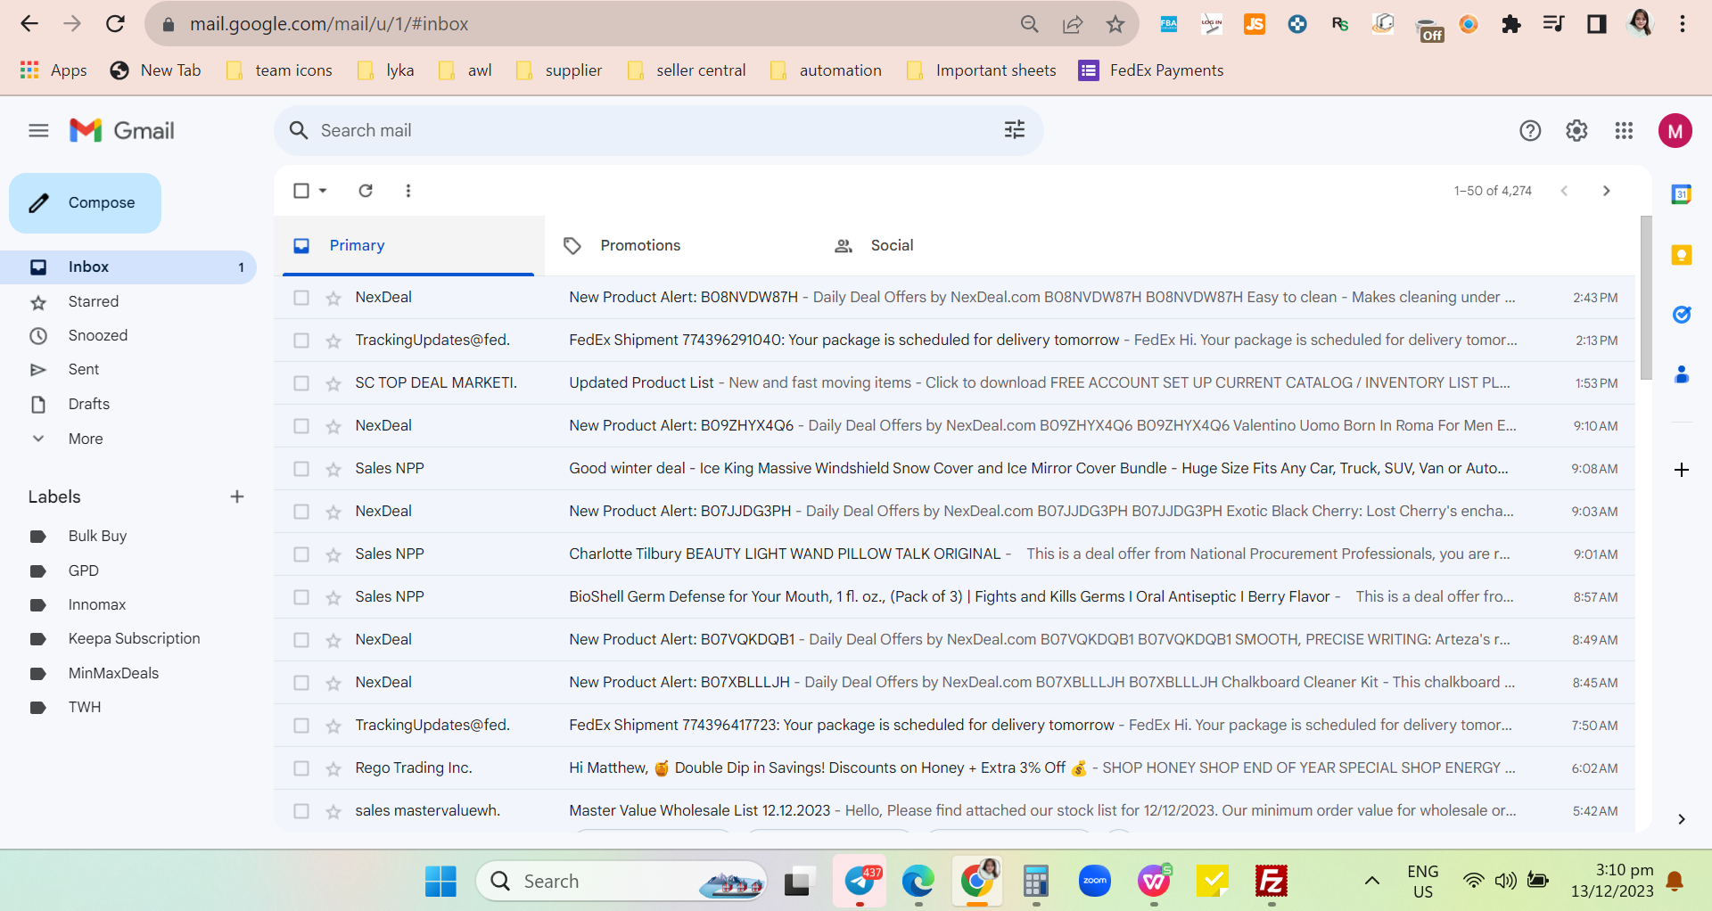This screenshot has height=911, width=1712.
Task: Open the More options three-dot menu above inbox
Action: (408, 191)
